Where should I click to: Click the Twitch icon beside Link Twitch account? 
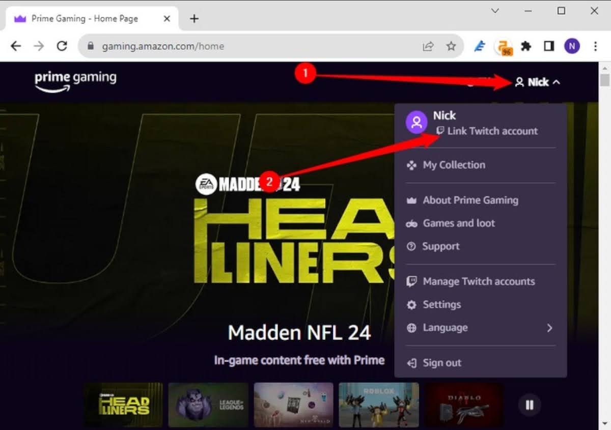(440, 131)
